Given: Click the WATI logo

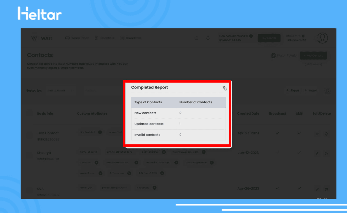Looking at the screenshot, I should [x=42, y=38].
